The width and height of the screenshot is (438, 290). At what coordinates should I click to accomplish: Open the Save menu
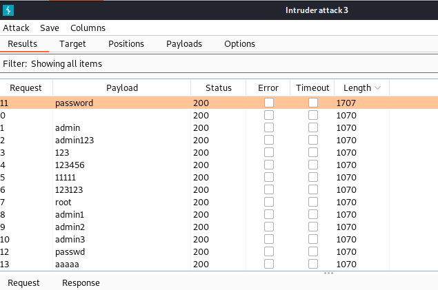click(x=50, y=28)
